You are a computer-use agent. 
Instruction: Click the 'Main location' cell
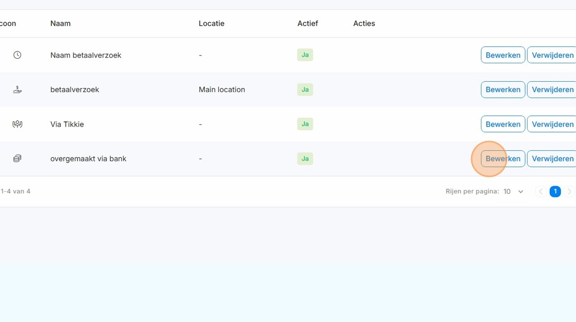point(222,90)
